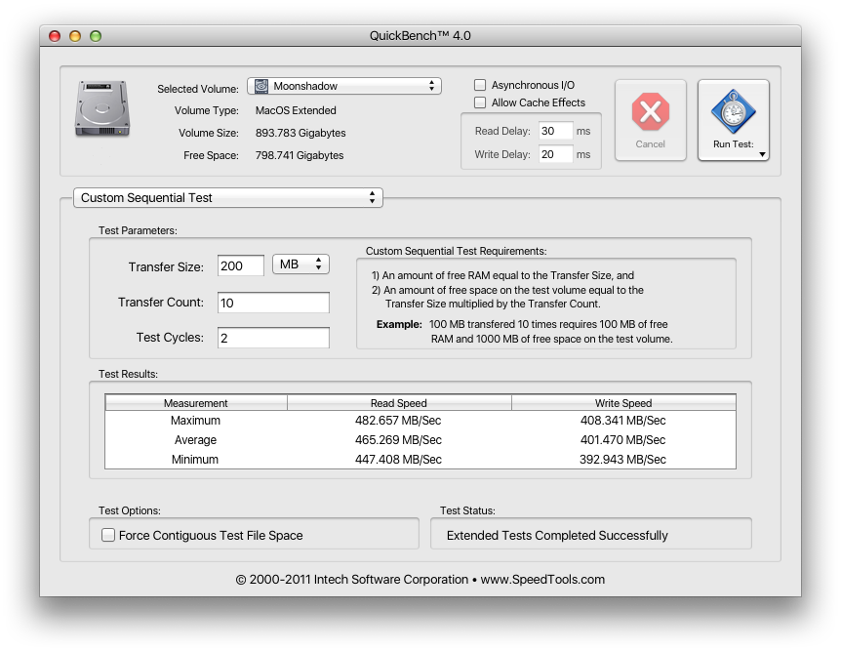Click the Moonshadow disk icon in the volume selector
Viewport: 841px width, 651px height.
pos(261,86)
